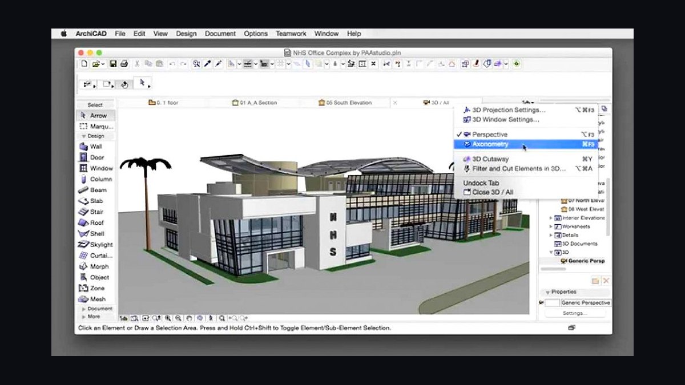
Task: Choose Axonometry from the popup menu
Action: coord(526,144)
